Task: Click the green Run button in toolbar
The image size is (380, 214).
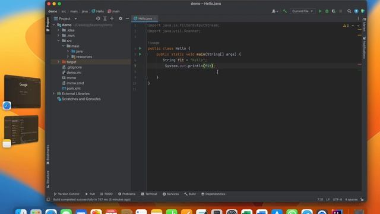Action: (x=320, y=11)
